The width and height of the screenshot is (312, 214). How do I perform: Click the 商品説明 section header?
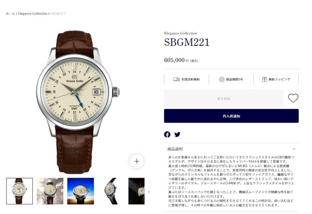point(231,149)
